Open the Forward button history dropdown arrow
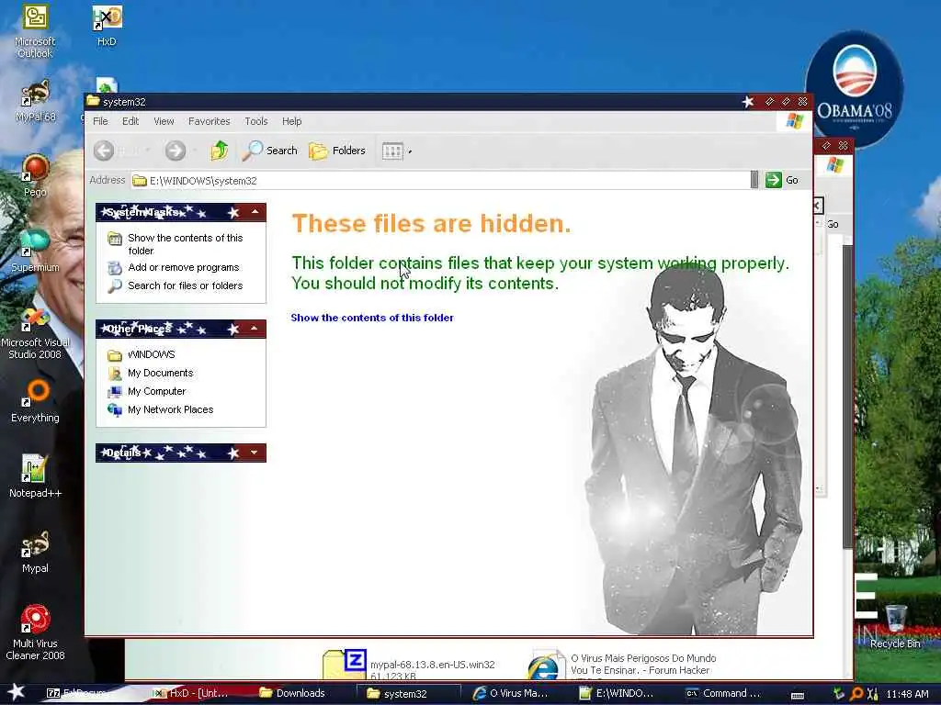 [x=196, y=151]
